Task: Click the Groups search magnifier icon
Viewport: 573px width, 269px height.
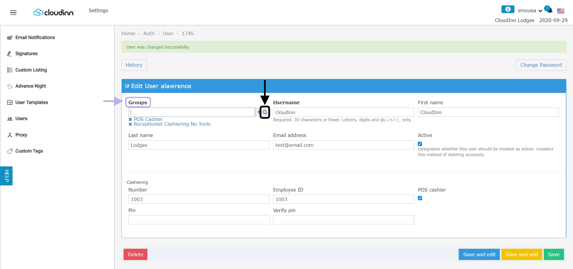Action: pyautogui.click(x=265, y=112)
